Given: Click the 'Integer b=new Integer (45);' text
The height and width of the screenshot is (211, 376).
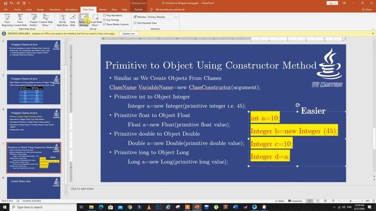Looking at the screenshot, I should (294, 131).
